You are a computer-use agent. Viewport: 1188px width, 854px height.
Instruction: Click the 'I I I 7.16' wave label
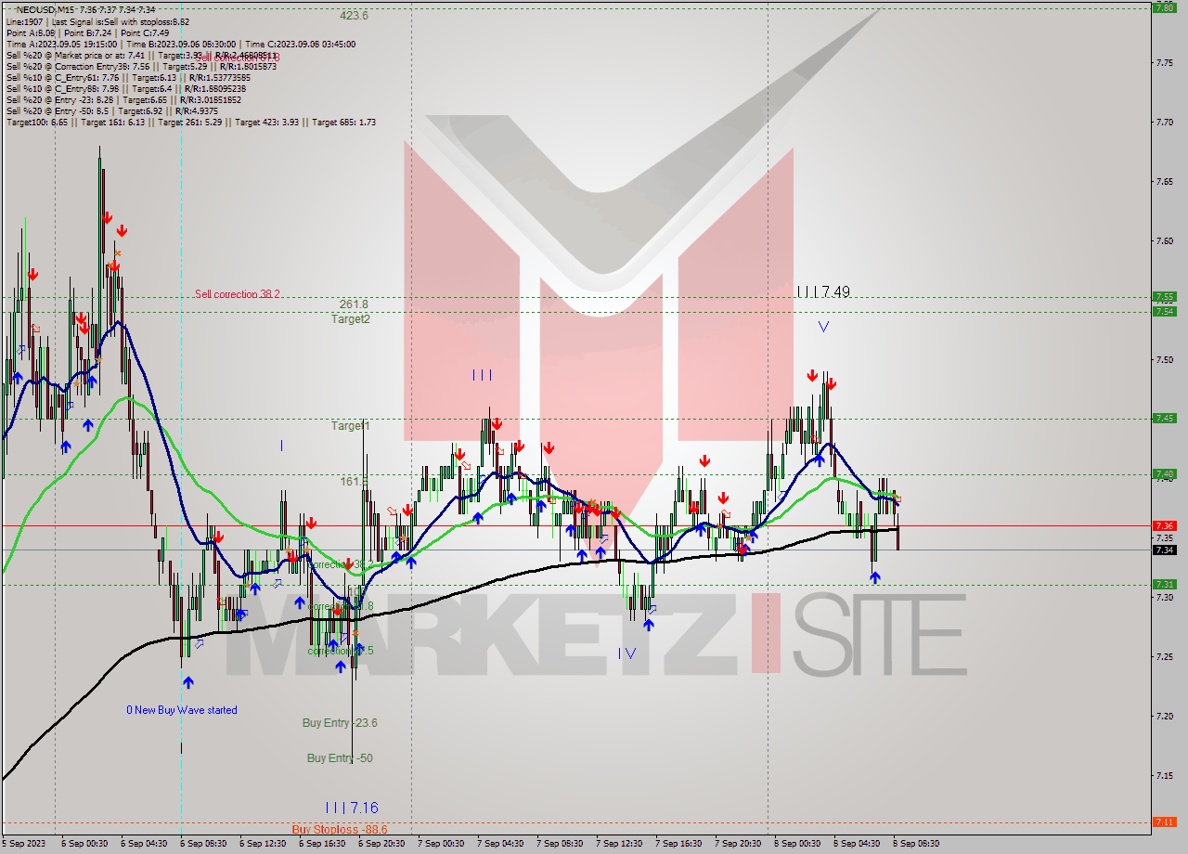[352, 809]
